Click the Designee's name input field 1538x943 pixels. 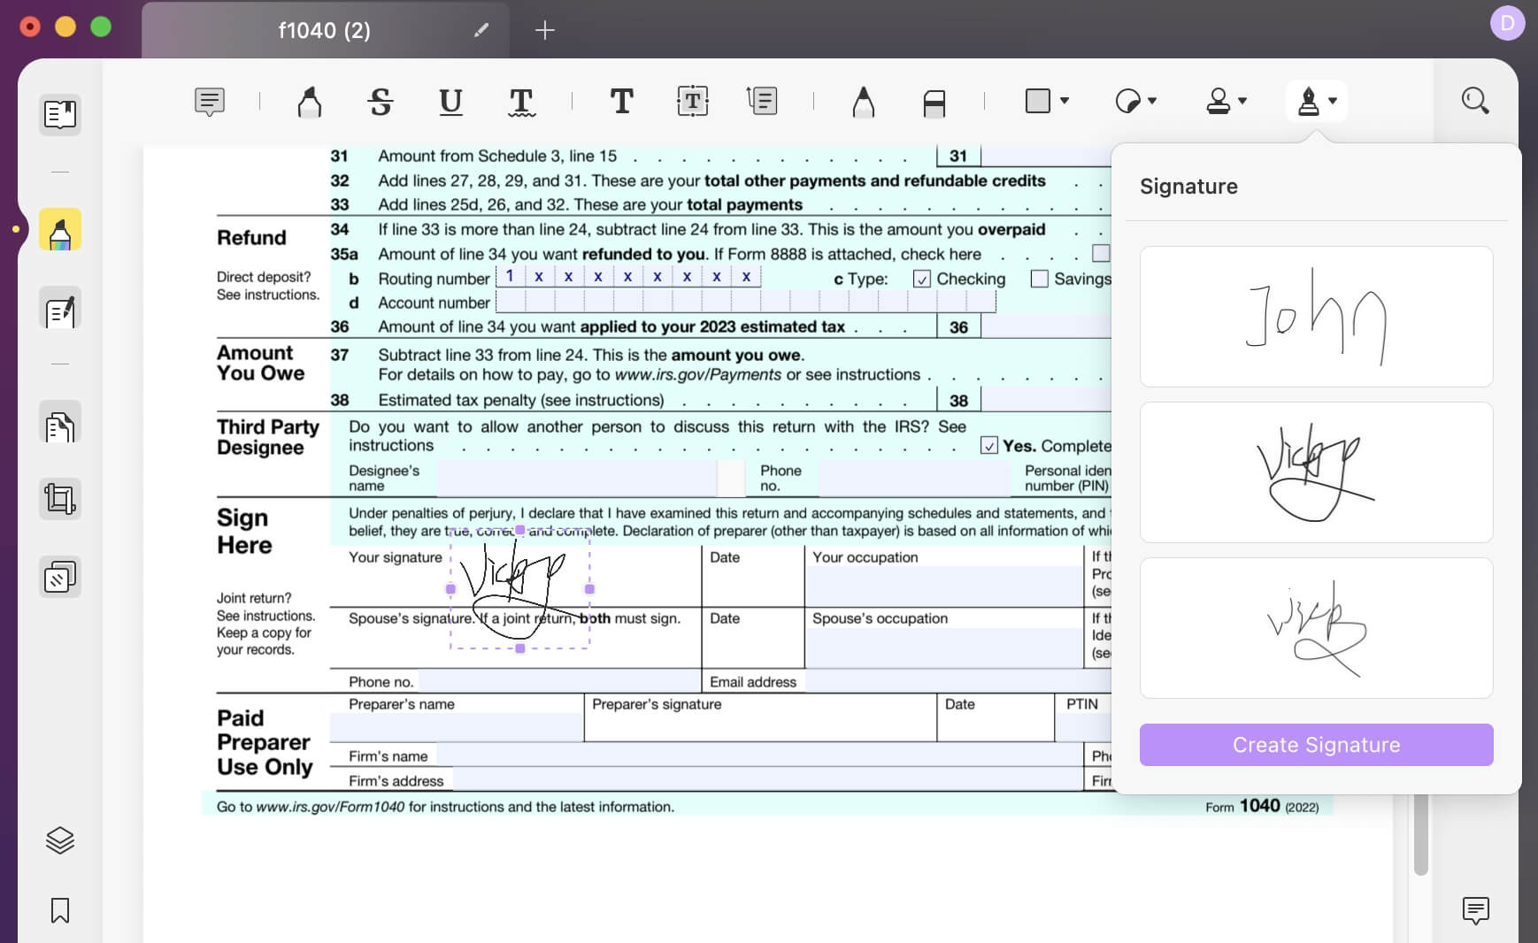(576, 479)
